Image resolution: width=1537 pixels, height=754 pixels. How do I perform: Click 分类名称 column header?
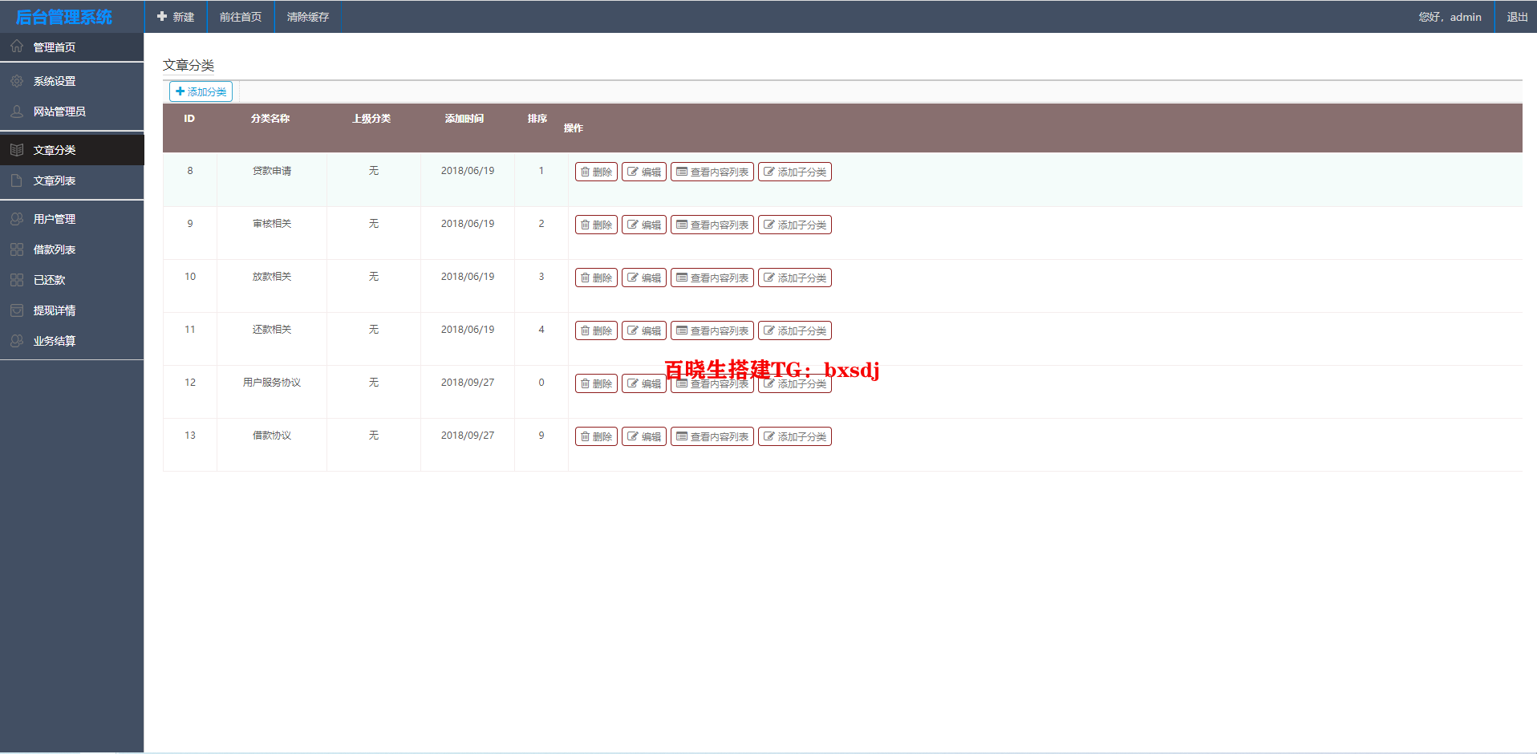[270, 119]
